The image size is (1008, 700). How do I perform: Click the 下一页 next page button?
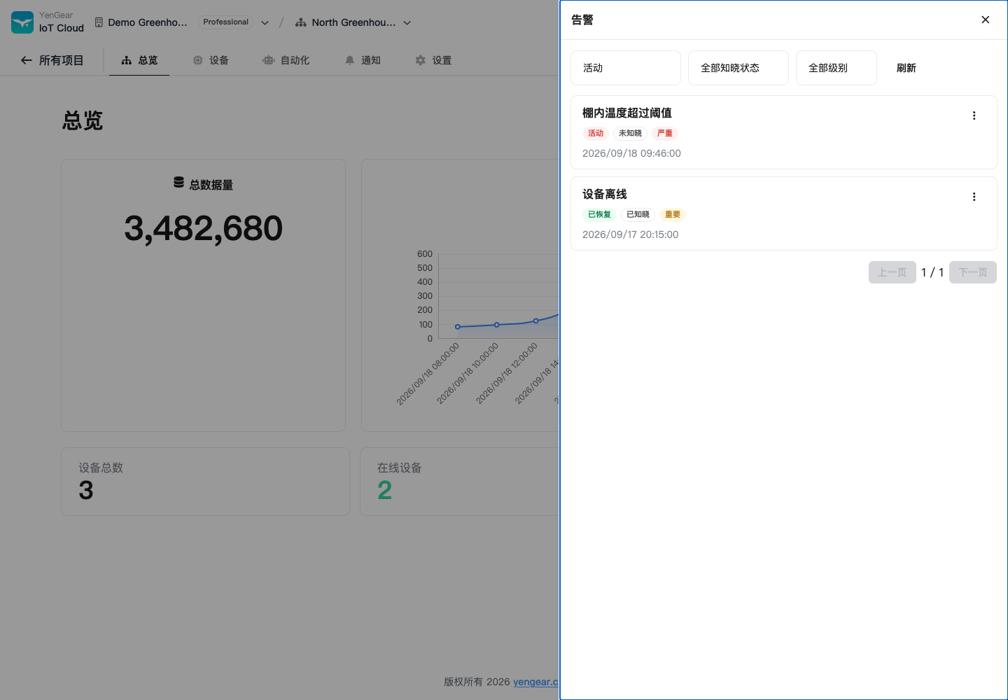pyautogui.click(x=973, y=272)
